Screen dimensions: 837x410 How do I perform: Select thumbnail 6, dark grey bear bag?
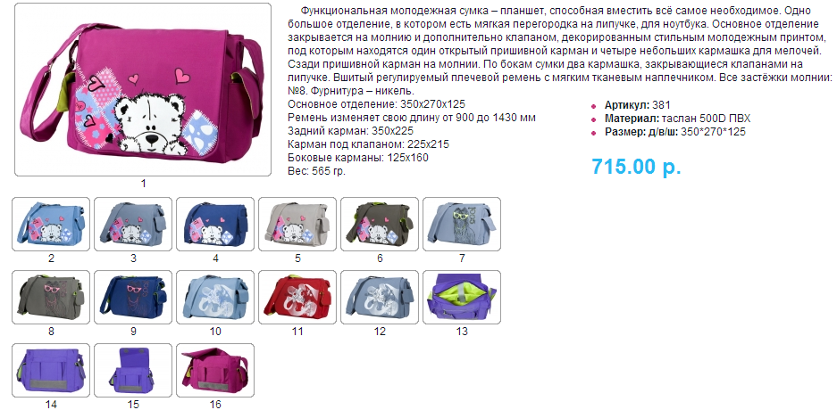pos(380,225)
